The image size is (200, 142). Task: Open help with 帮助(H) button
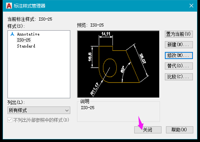[179, 130]
